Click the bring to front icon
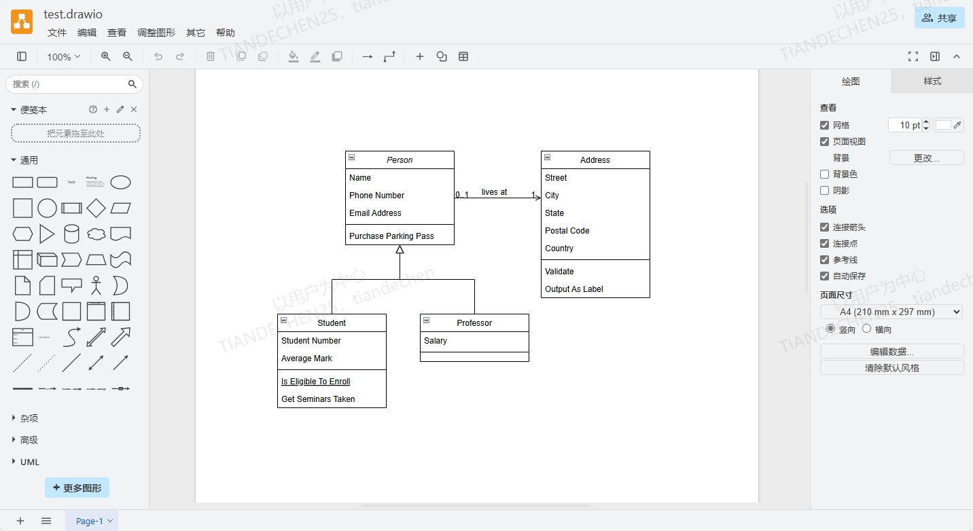This screenshot has height=531, width=973. (x=241, y=57)
